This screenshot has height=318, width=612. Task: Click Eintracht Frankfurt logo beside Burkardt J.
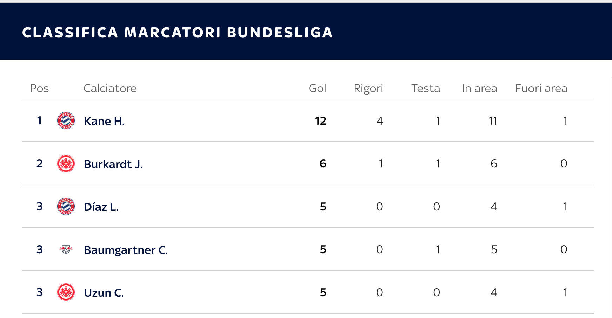[x=66, y=164]
